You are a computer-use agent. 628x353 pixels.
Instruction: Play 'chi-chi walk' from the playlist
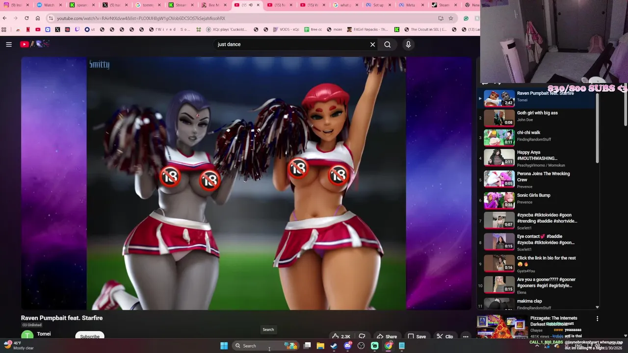537,138
